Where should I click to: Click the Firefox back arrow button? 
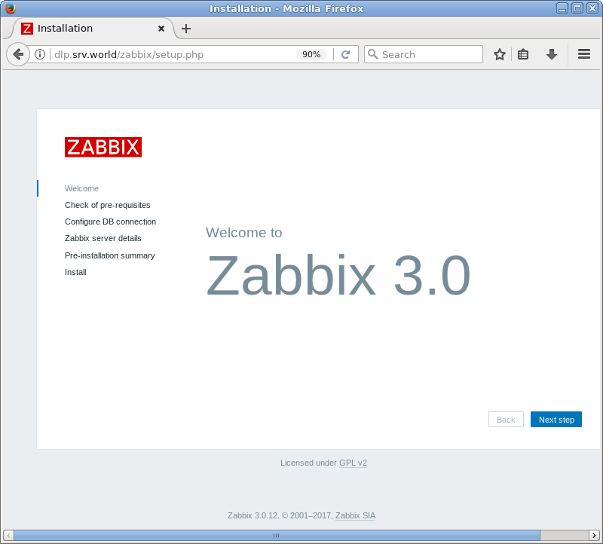tap(17, 54)
